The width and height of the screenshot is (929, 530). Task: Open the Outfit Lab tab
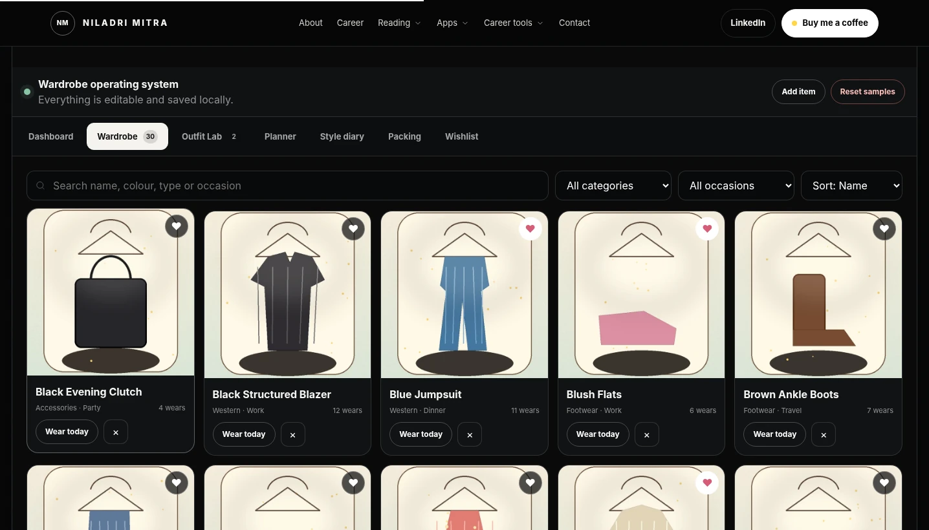(x=210, y=136)
